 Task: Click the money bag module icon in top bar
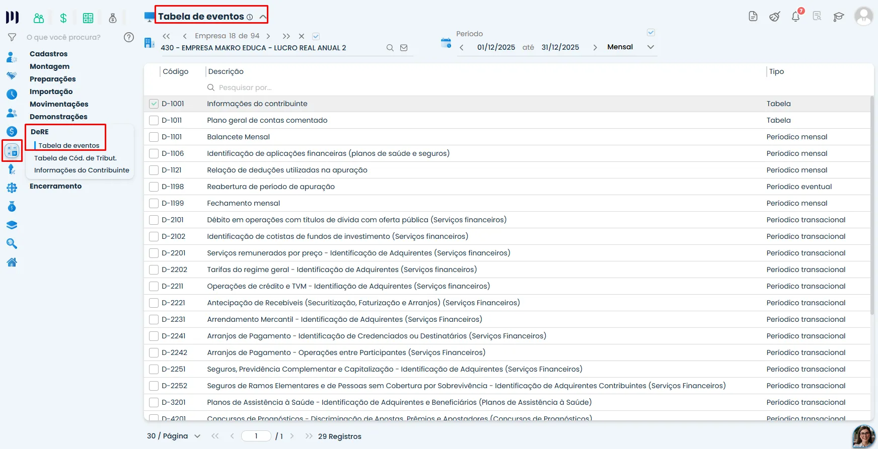coord(113,18)
